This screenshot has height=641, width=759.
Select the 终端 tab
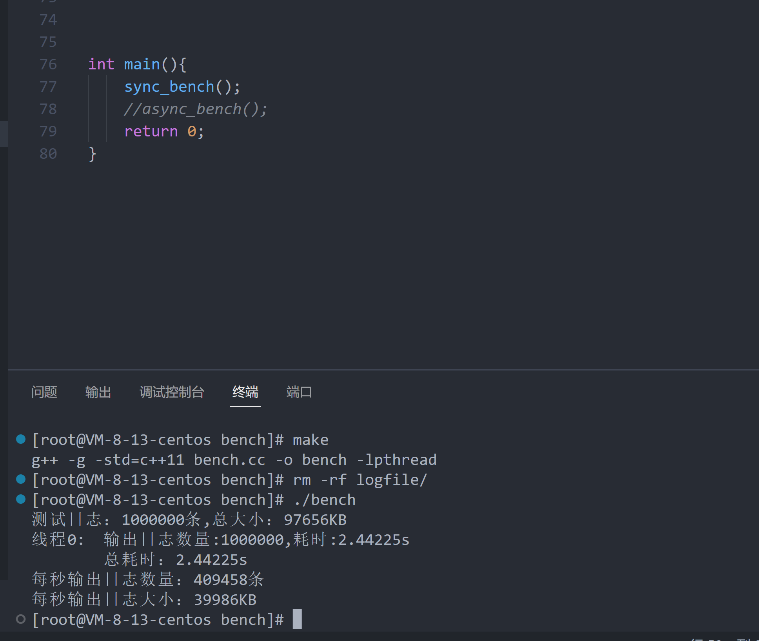pos(245,392)
